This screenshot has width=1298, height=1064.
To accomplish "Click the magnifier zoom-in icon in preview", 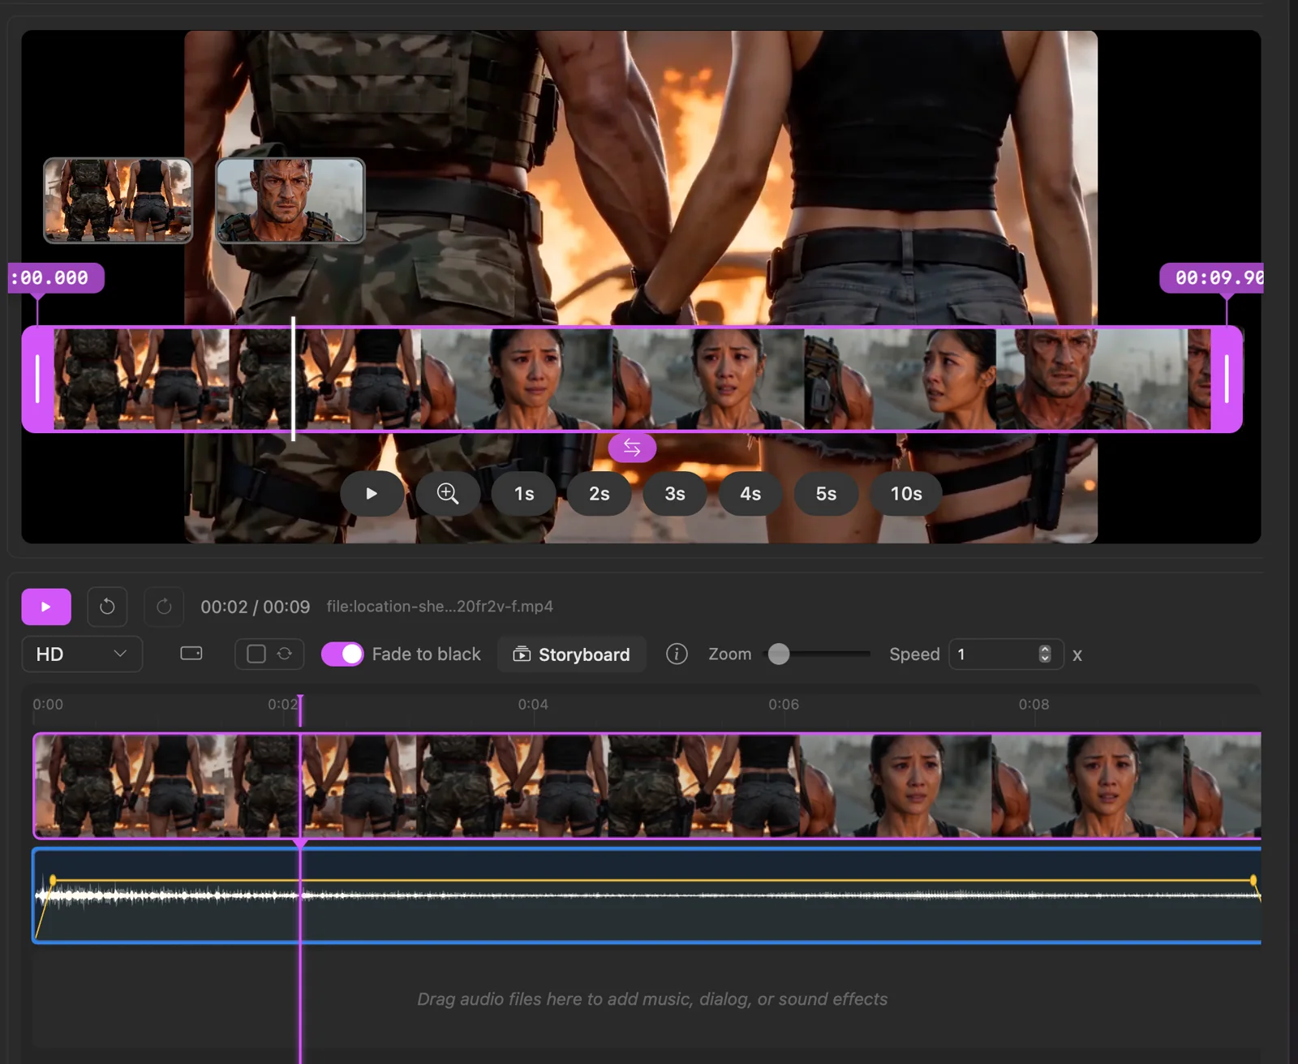I will click(x=448, y=494).
